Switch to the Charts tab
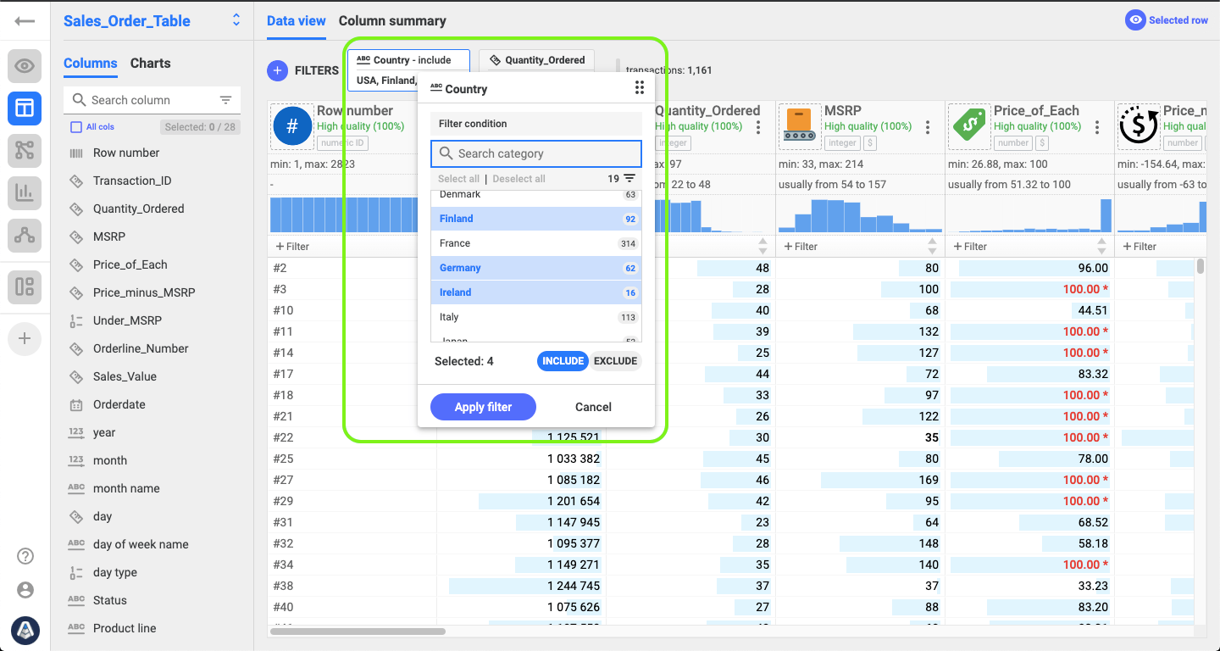The image size is (1220, 651). pyautogui.click(x=150, y=64)
